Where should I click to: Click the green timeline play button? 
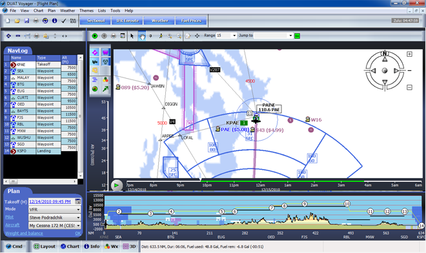tap(117, 185)
